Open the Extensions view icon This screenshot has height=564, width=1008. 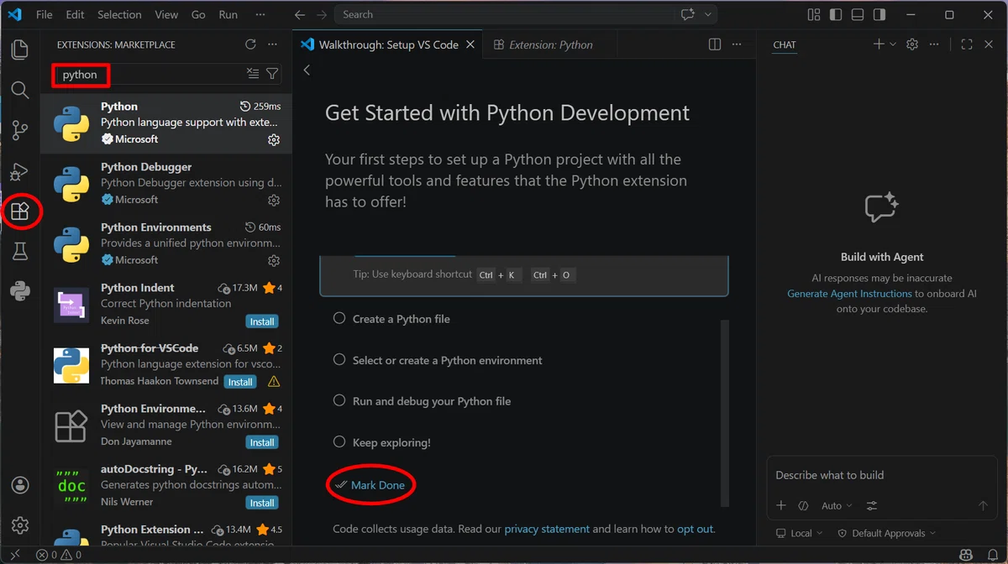pos(20,211)
